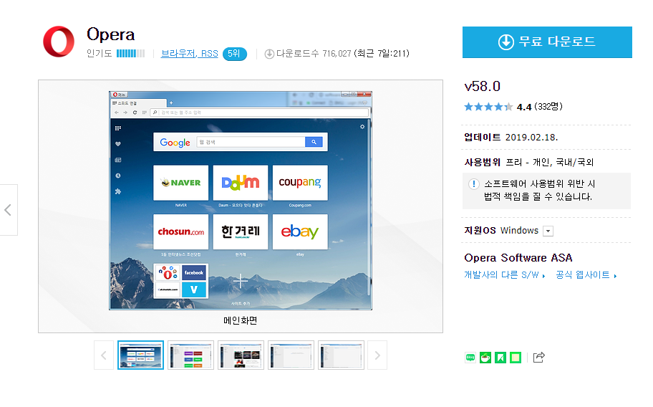Open 공식 웹사이트 link
This screenshot has width=653, height=407.
(x=586, y=275)
